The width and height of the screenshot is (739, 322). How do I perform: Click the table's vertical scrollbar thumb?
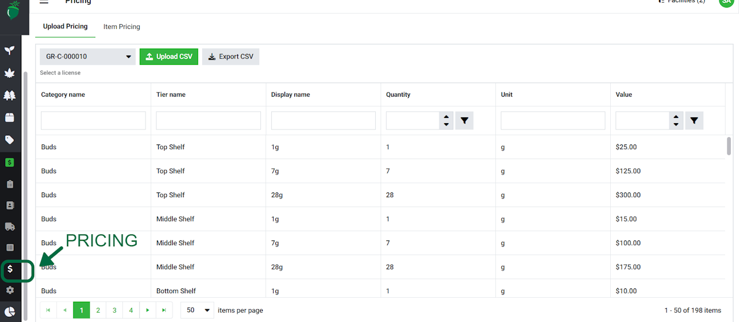coord(729,146)
